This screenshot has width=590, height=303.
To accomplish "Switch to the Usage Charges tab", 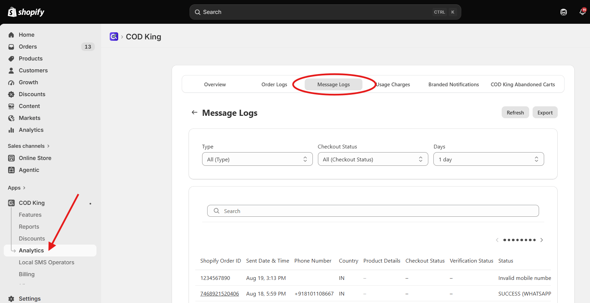I will [x=393, y=84].
